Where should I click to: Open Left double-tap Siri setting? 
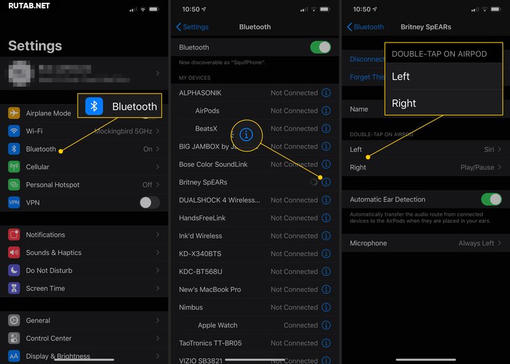(x=425, y=150)
